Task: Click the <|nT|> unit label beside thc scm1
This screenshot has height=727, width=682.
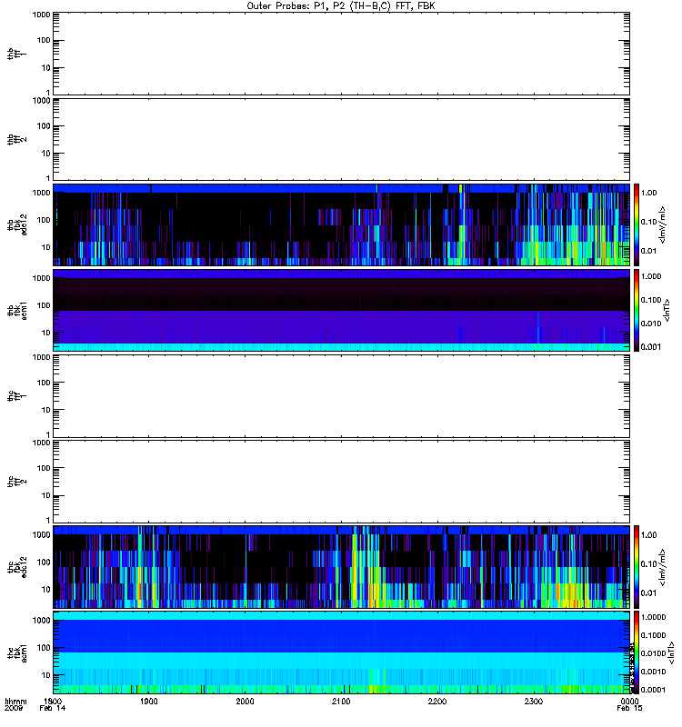Action: [x=670, y=652]
